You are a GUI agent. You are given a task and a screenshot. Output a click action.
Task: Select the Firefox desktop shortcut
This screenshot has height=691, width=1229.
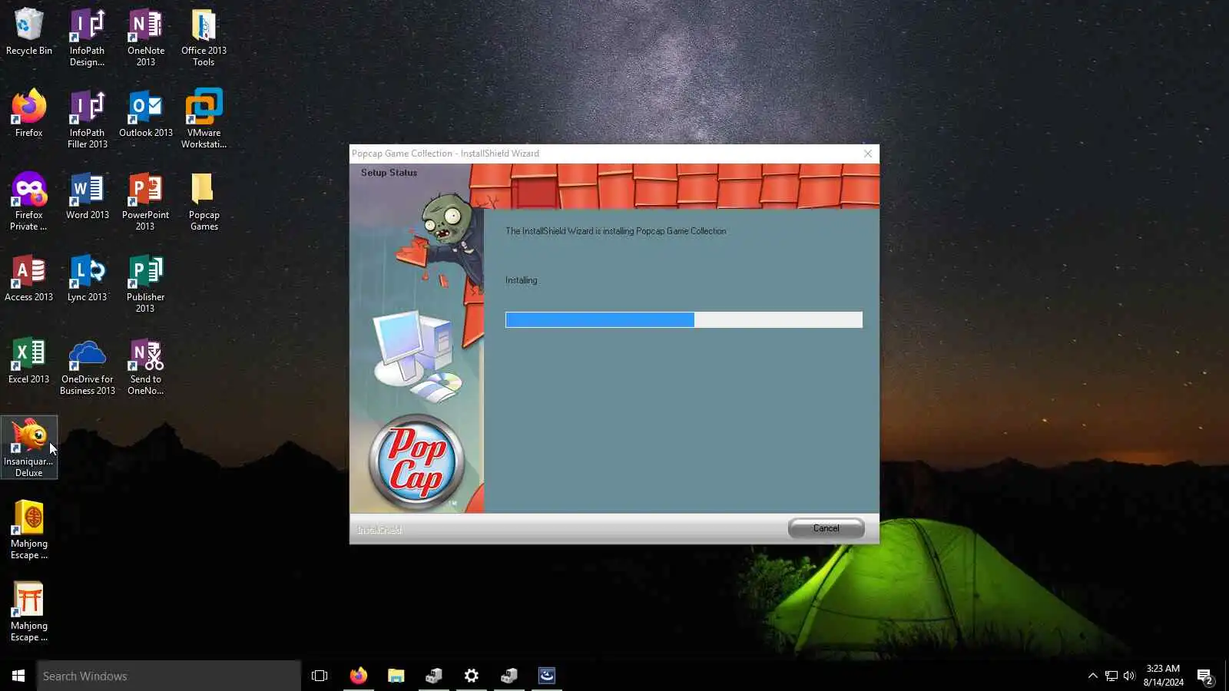tap(28, 114)
